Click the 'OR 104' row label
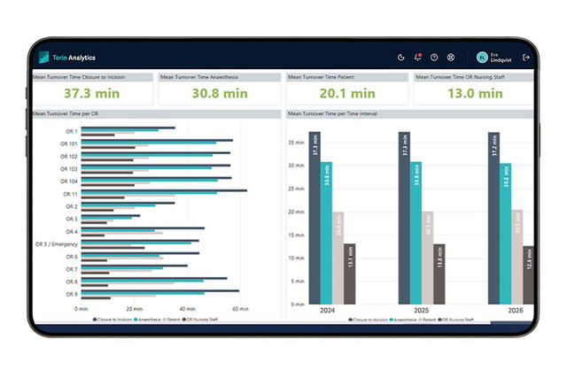The width and height of the screenshot is (567, 378). point(69,181)
